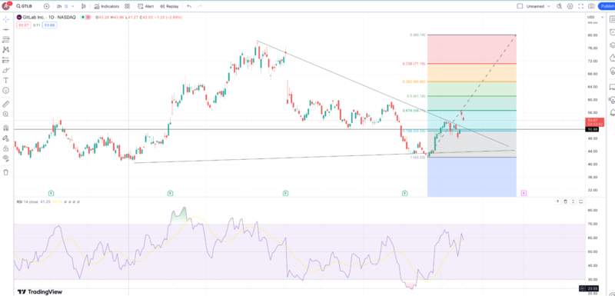Viewport: 615px width, 296px height.
Task: Add a symbol to compare with plus icon
Action: point(47,6)
